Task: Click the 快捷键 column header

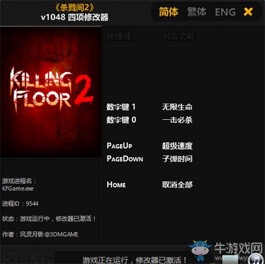Action: tap(119, 37)
